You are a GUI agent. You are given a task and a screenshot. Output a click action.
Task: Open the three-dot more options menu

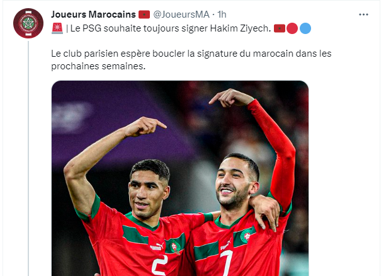pyautogui.click(x=363, y=14)
